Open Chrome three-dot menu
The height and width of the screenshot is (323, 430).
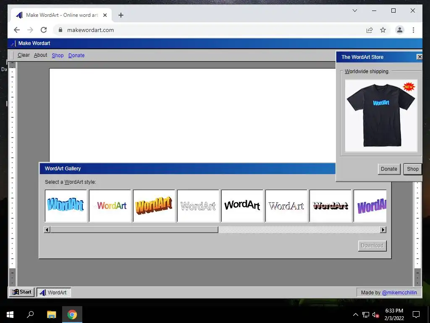pos(413,30)
